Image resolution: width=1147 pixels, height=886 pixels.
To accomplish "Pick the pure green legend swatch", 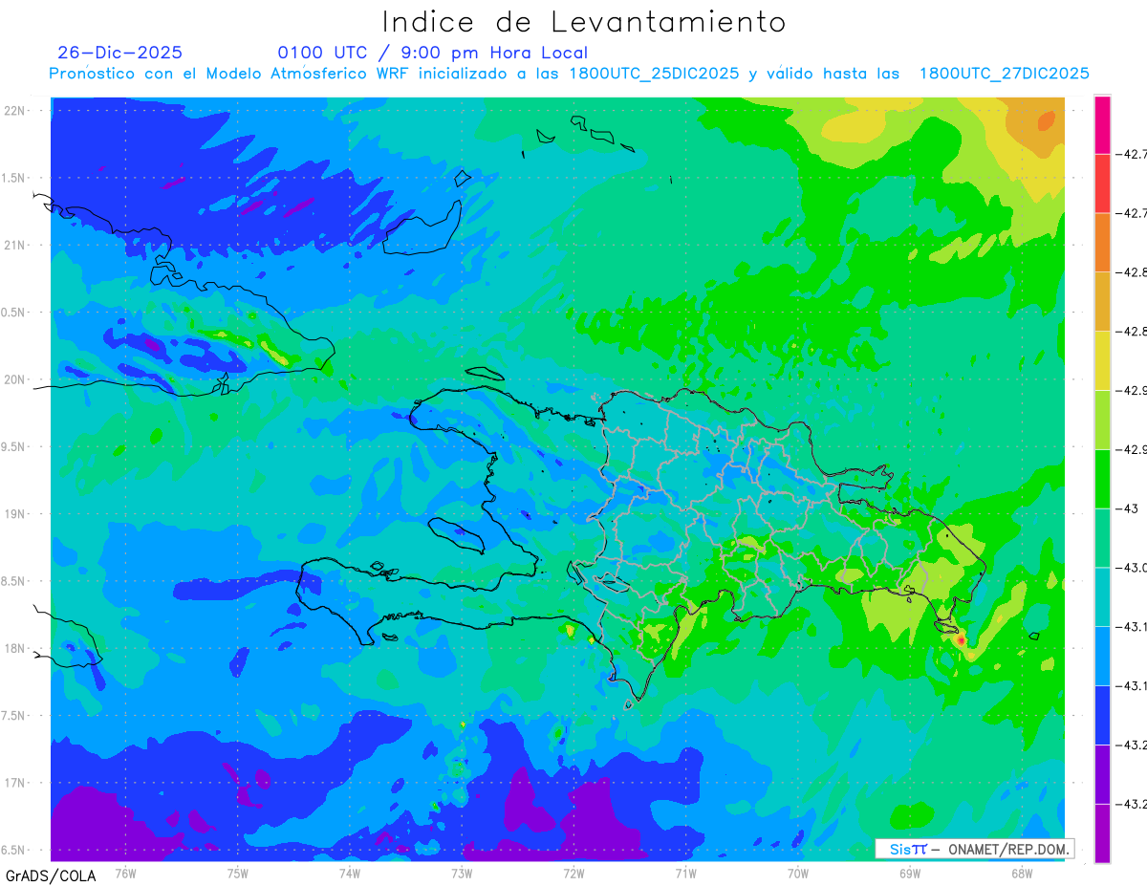I will tap(1102, 479).
